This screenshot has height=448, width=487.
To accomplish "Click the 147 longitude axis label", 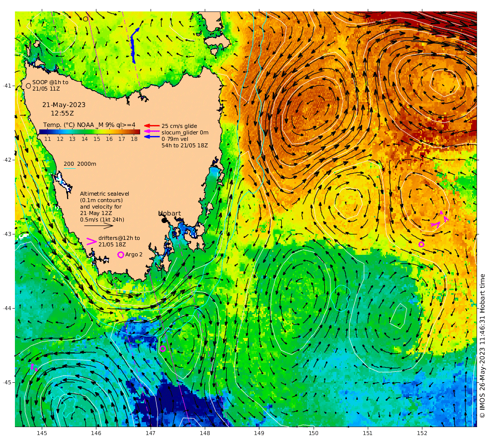I will click(x=151, y=433).
